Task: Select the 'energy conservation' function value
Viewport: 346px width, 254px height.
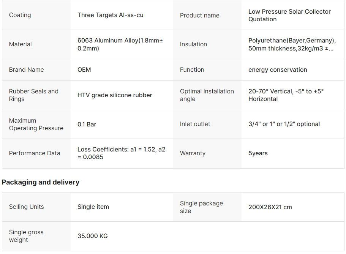Action: 278,70
